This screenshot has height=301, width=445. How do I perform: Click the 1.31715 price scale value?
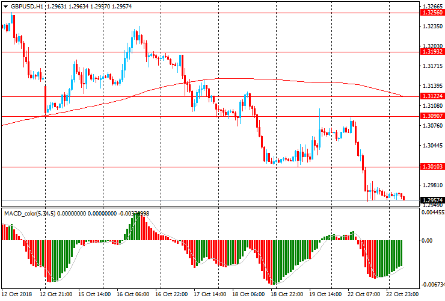432,66
